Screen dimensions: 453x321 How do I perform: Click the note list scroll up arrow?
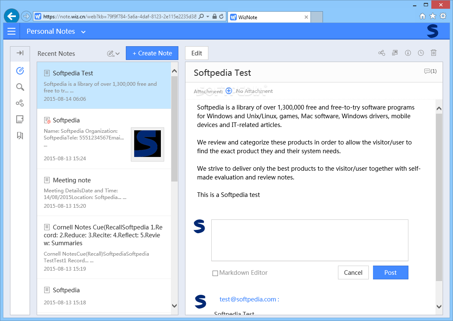click(174, 71)
